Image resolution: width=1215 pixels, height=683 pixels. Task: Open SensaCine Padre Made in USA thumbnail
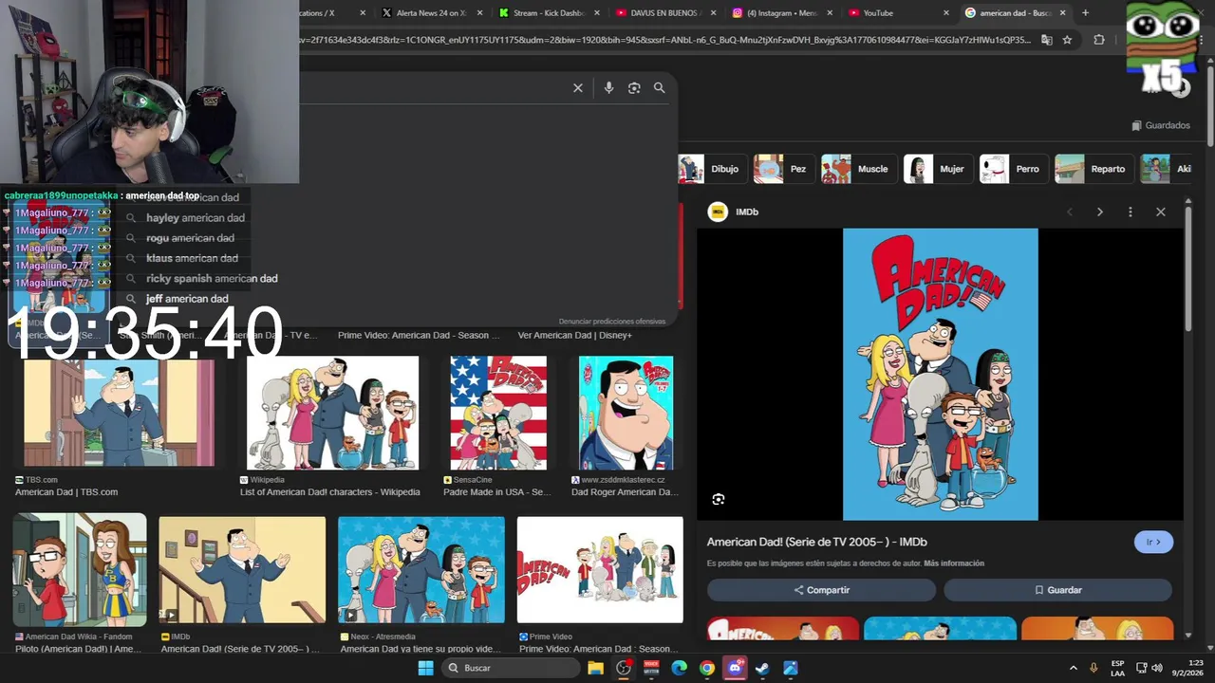[x=498, y=413]
